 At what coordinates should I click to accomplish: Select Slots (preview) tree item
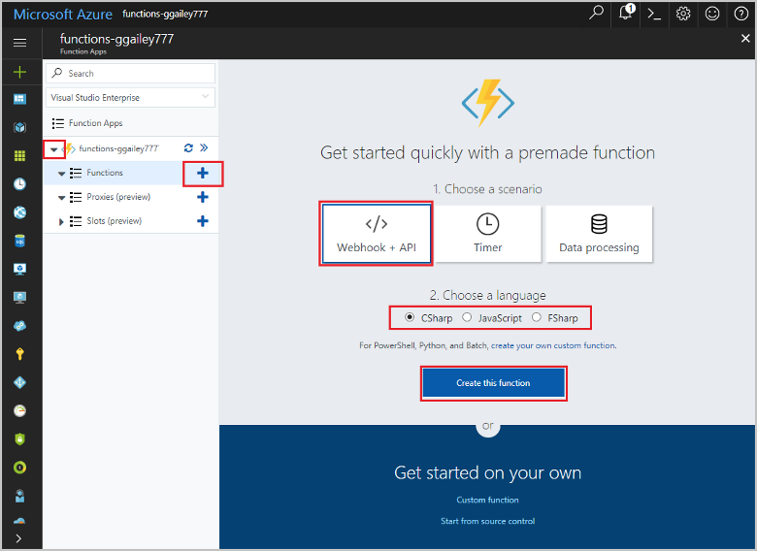point(114,221)
